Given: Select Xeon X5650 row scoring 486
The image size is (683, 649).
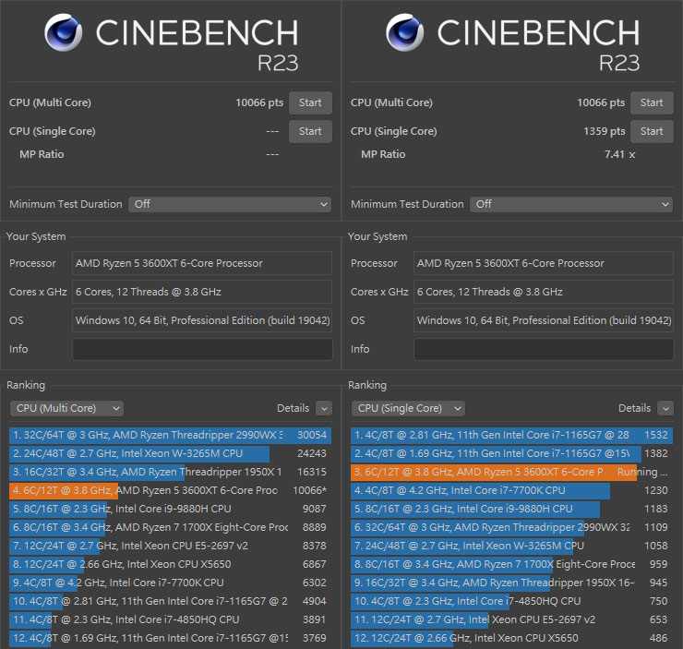Looking at the screenshot, I should 511,638.
